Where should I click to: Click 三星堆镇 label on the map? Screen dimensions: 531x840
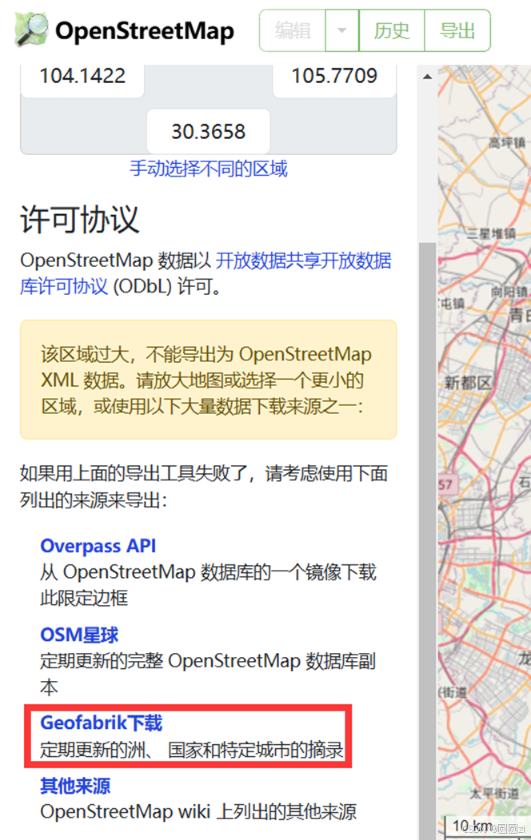[491, 233]
